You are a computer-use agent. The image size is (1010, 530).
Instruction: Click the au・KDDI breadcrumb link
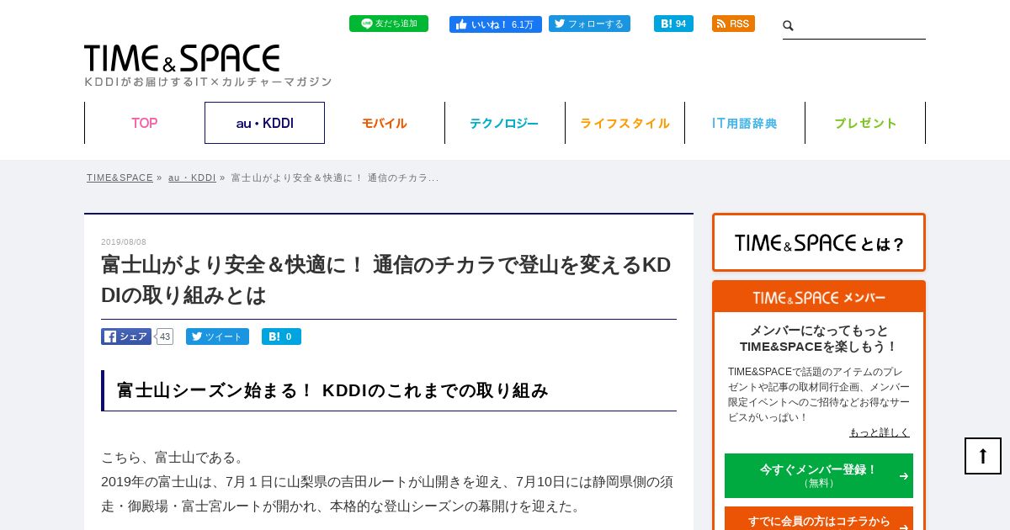point(192,178)
